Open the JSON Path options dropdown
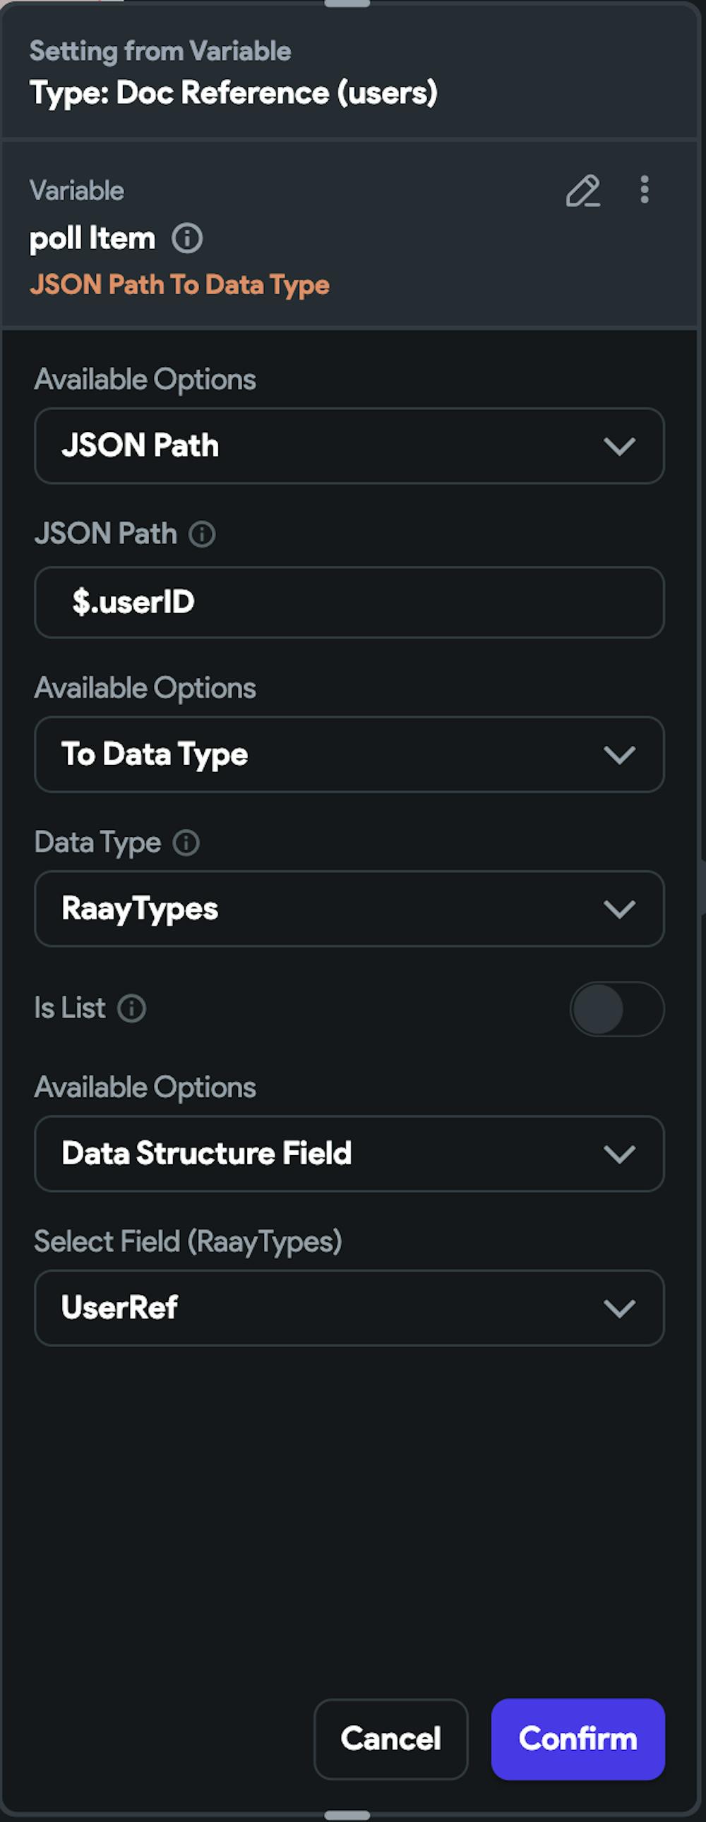 point(349,445)
